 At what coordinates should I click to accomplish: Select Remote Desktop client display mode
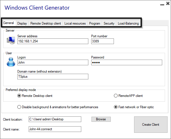[19, 96]
